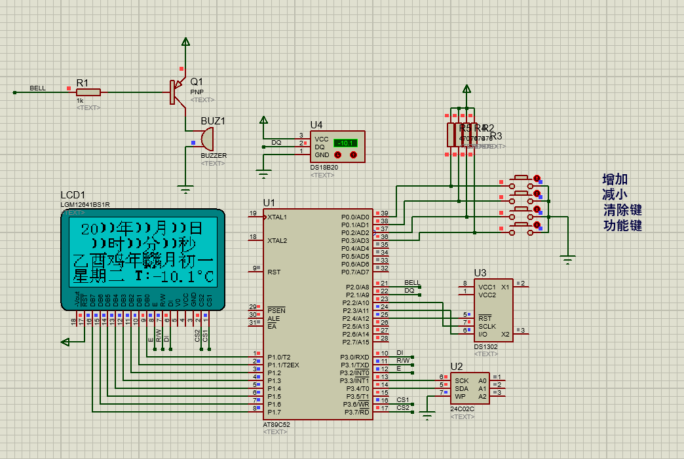
Task: Select the power terminal above Q1 transistor
Action: (x=185, y=42)
